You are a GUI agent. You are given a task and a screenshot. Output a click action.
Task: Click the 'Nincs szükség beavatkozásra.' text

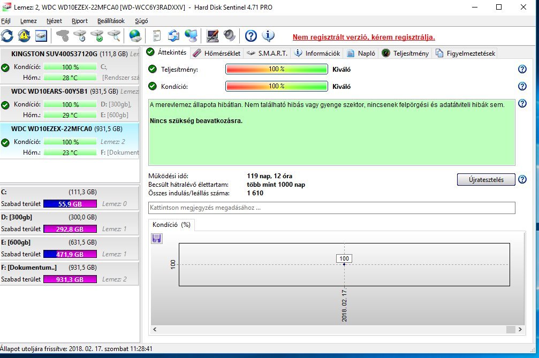[196, 121]
